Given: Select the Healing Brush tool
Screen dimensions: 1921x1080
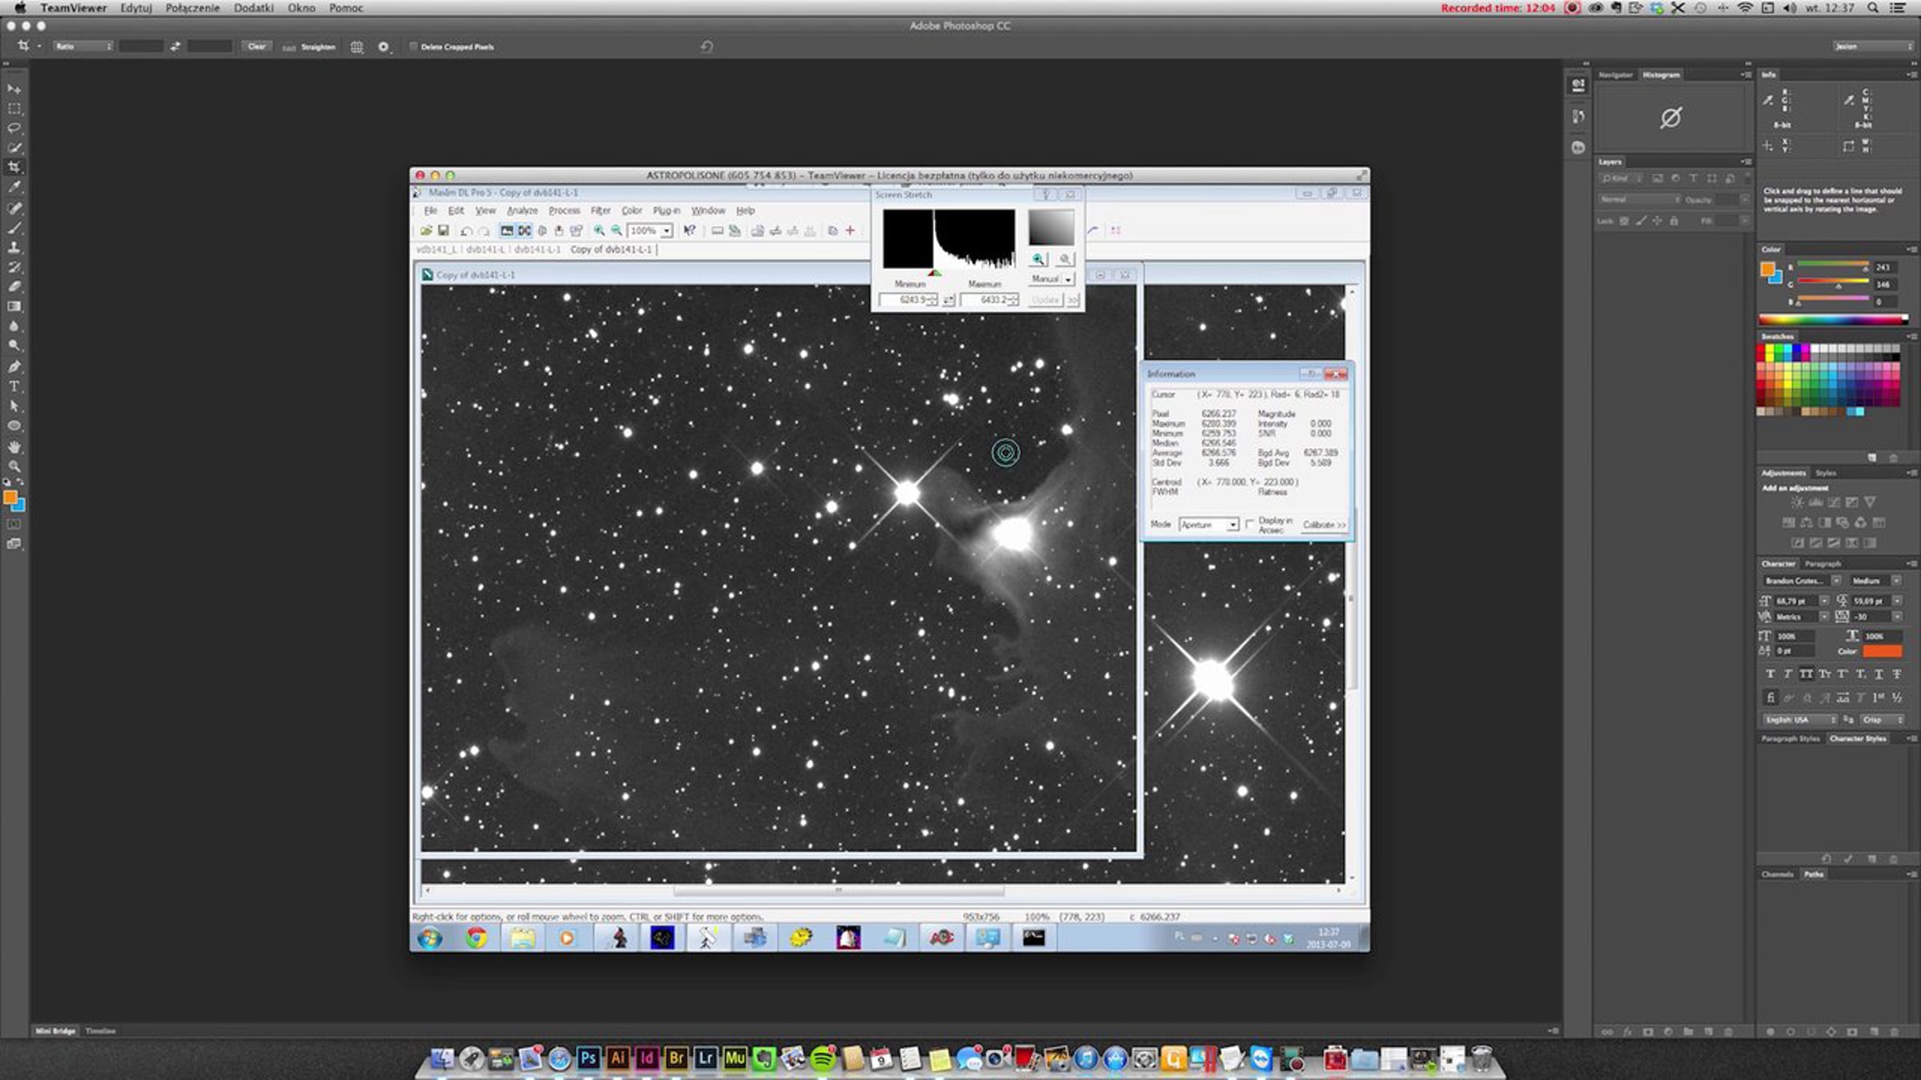Looking at the screenshot, I should tap(14, 208).
